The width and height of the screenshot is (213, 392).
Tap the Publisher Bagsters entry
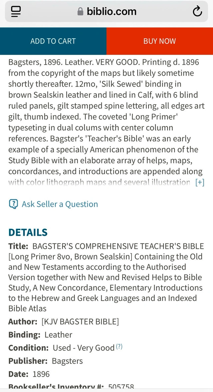point(46,361)
